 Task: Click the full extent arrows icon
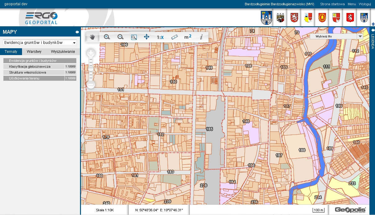point(147,37)
